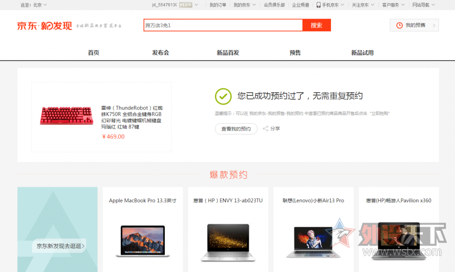Open the Apple MacBook Pro product image
Screen dimensions: 455x272
coord(143,240)
